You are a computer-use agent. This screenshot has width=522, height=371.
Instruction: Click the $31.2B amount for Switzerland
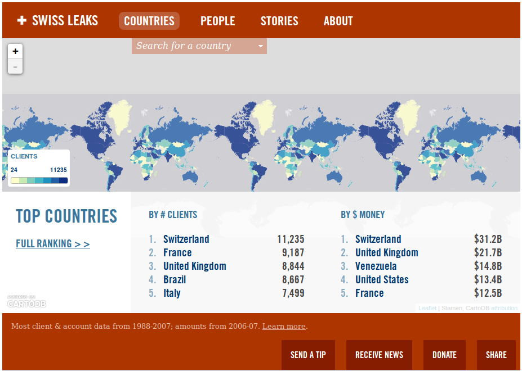[488, 239]
